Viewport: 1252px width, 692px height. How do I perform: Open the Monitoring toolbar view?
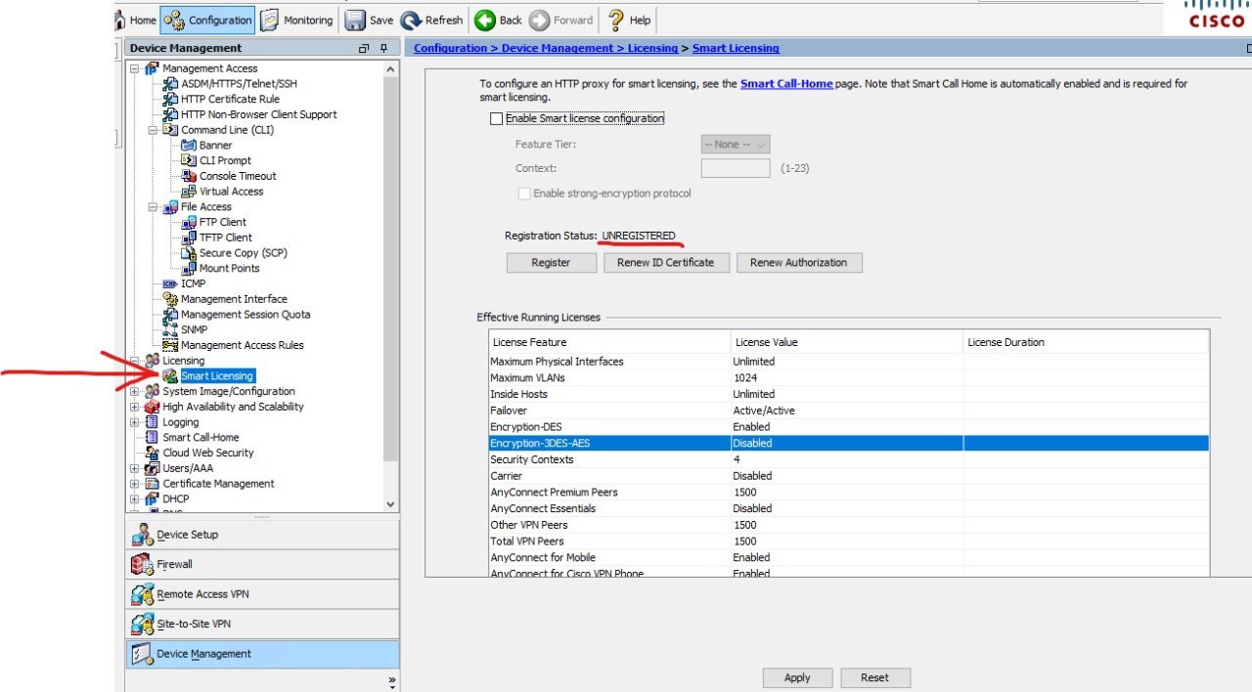coord(296,20)
